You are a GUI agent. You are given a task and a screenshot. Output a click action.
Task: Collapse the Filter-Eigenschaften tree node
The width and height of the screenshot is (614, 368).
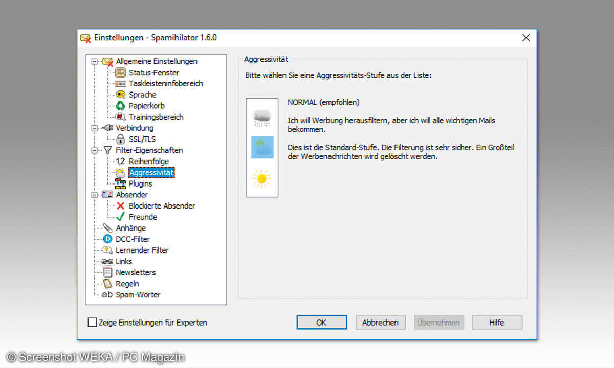point(94,150)
